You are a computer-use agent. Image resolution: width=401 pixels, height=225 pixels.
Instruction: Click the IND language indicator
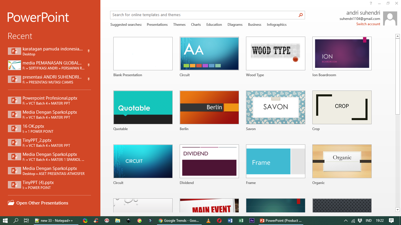pos(369,221)
